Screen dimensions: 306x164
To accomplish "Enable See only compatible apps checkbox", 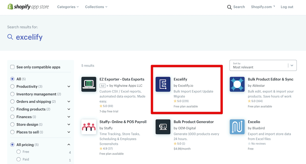I will coord(12,67).
